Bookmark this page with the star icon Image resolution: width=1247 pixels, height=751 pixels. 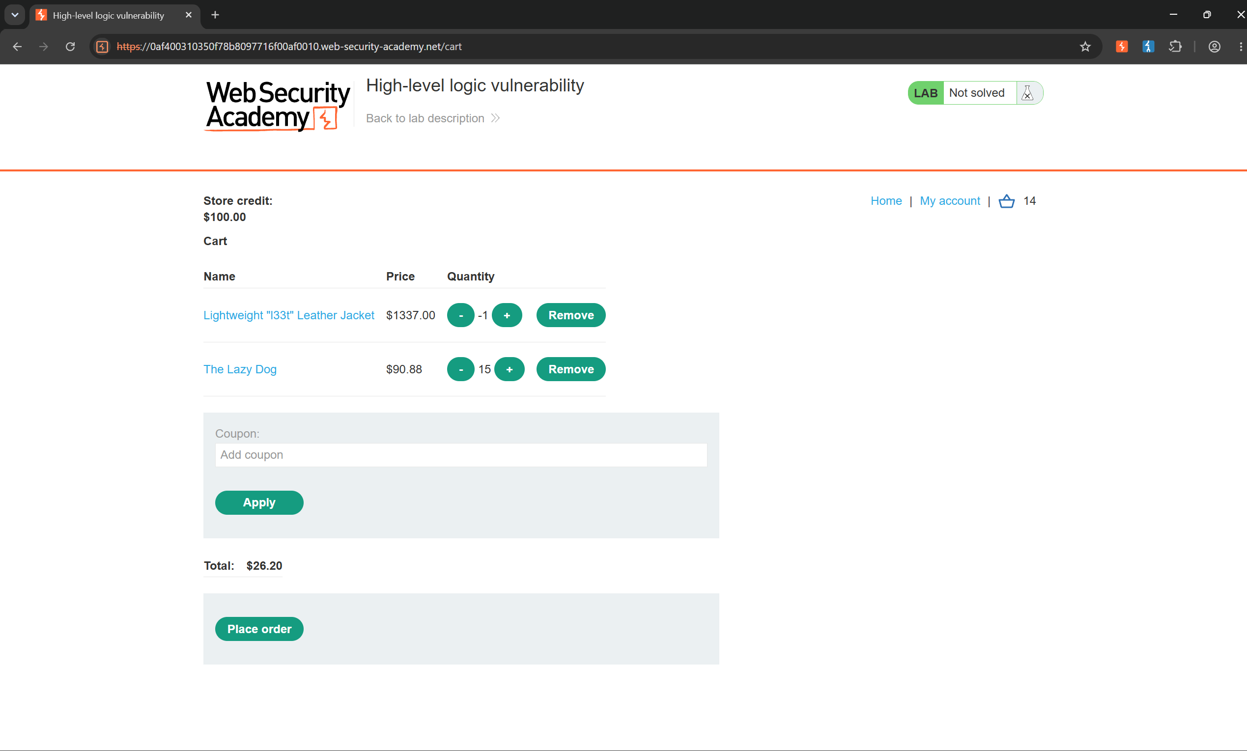click(x=1085, y=47)
